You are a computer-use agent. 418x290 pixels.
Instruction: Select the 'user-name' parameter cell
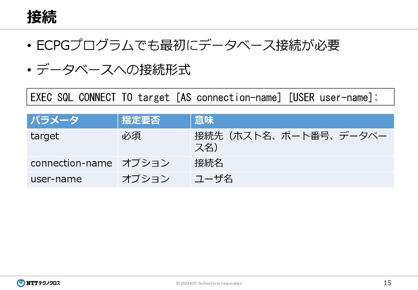72,180
